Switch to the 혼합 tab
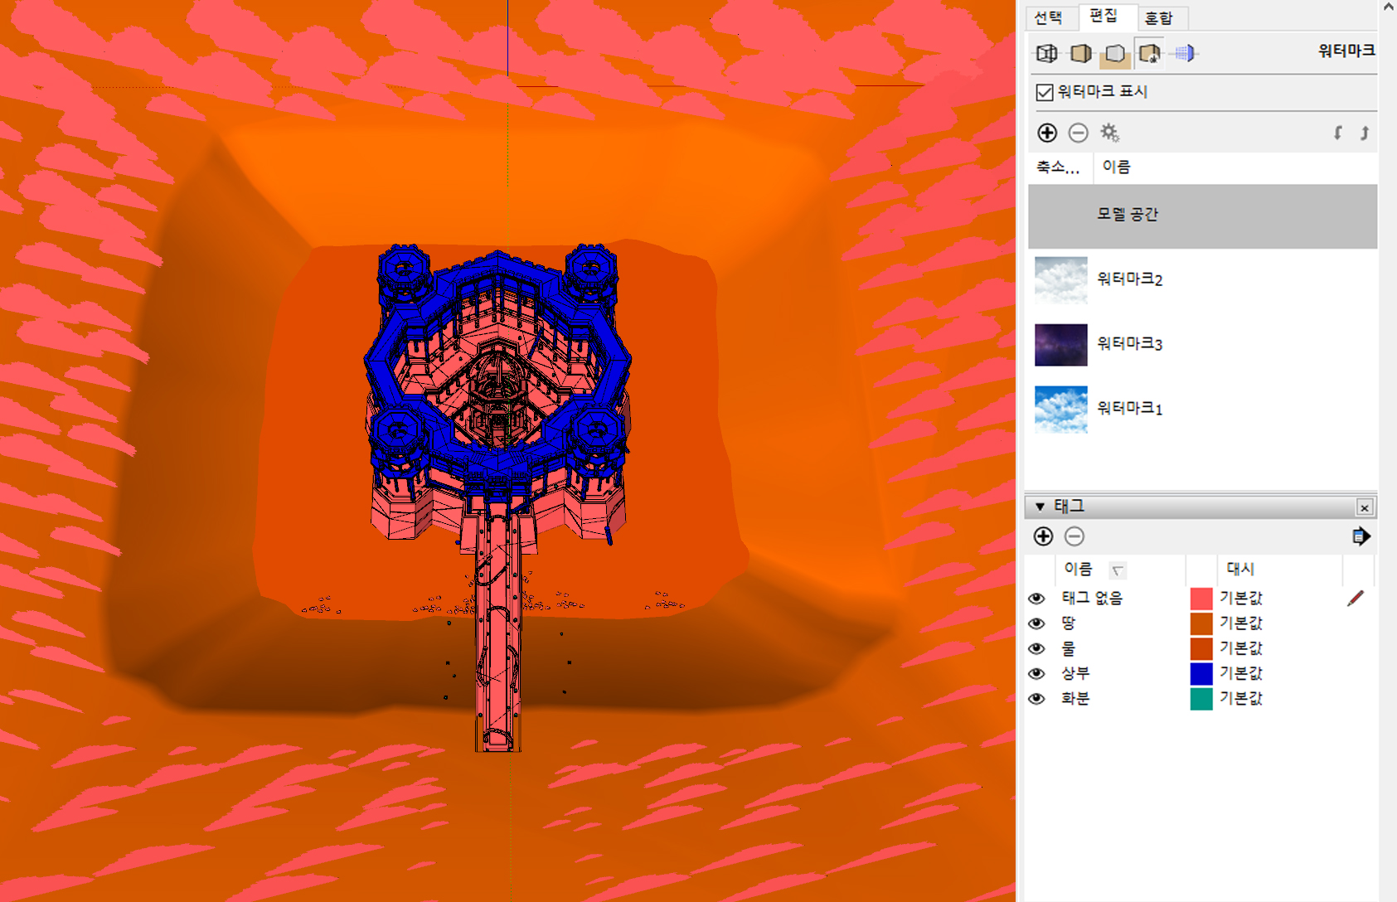This screenshot has height=902, width=1397. (x=1159, y=17)
